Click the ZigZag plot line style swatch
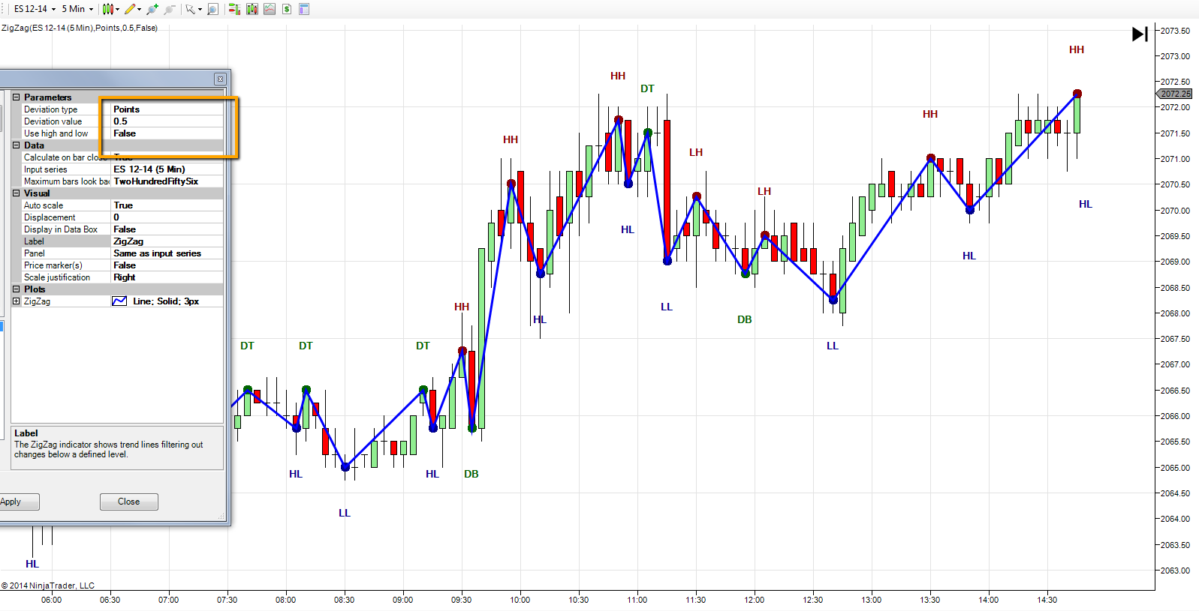This screenshot has width=1199, height=611. coord(119,301)
